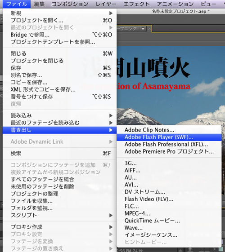Choose プロジェクトテンプレートを参照...

click(x=59, y=42)
